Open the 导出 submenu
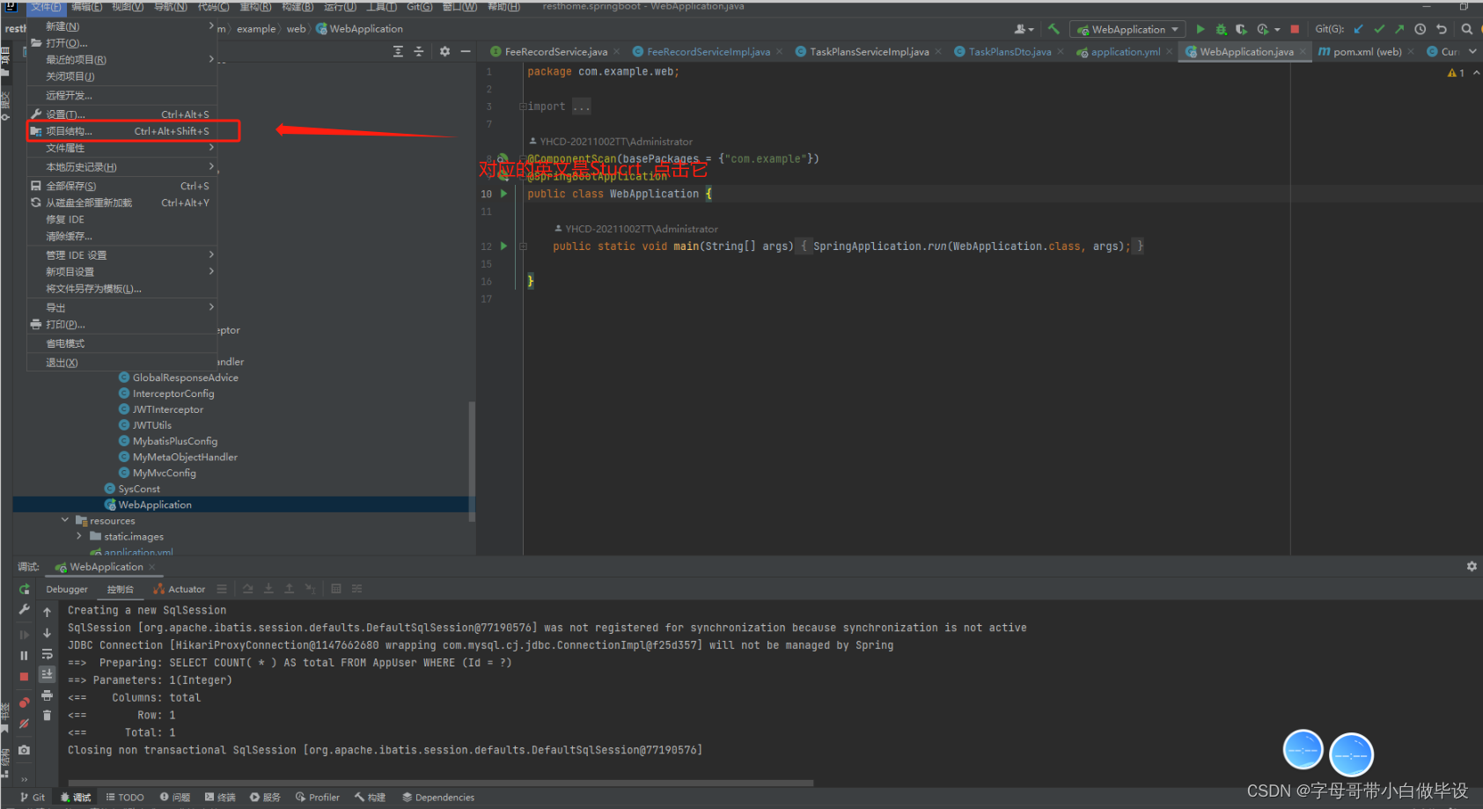 tap(121, 307)
